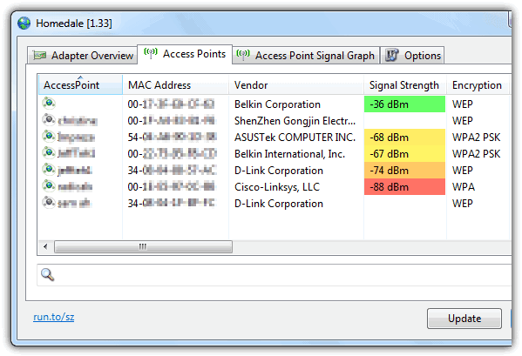The image size is (522, 356).
Task: Select the access point icon in -74 dBm row
Action: click(x=49, y=170)
